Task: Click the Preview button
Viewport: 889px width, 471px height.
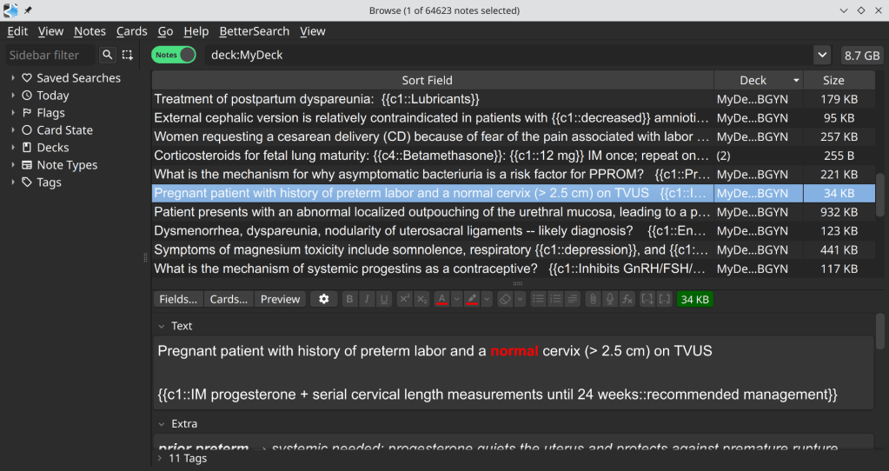Action: pos(280,299)
